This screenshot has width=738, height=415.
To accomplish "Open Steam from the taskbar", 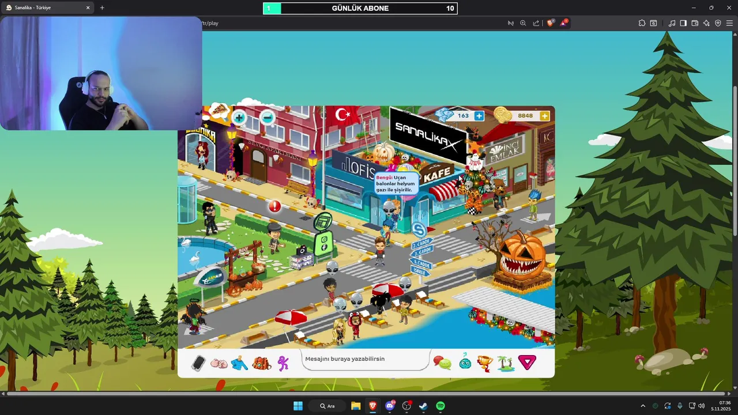I will [423, 406].
